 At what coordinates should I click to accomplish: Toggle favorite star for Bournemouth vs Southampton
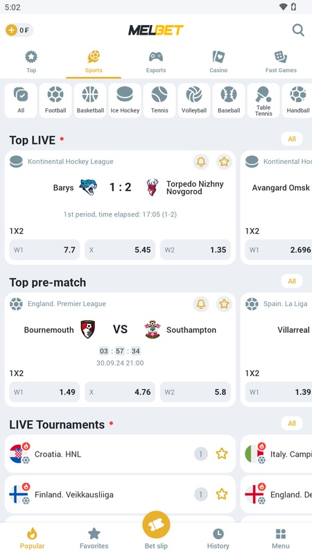pos(224,304)
